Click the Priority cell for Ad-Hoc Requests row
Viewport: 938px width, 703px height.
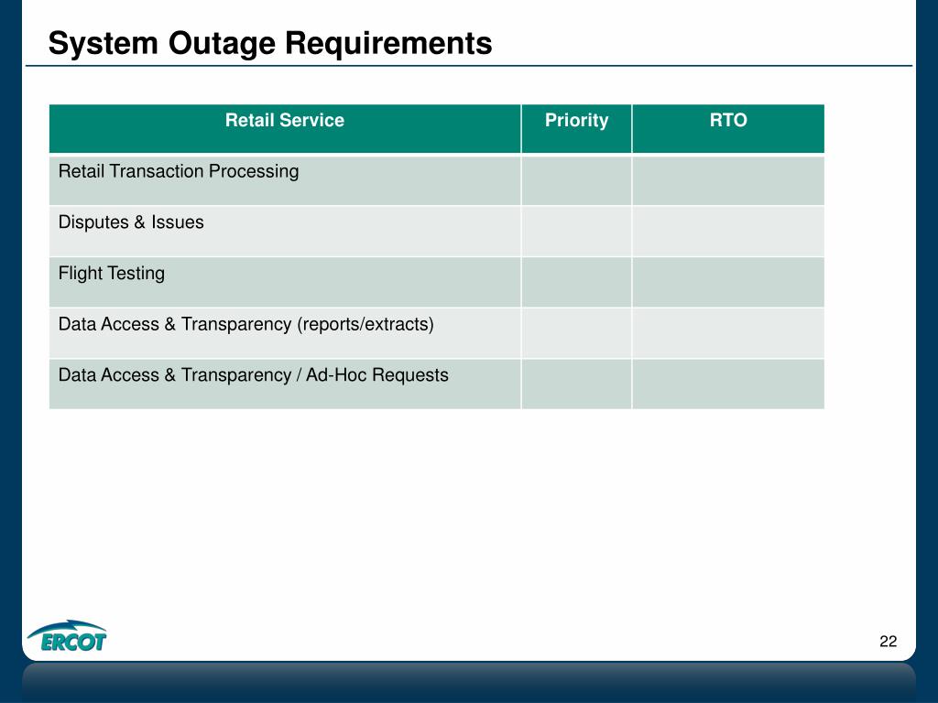point(576,384)
